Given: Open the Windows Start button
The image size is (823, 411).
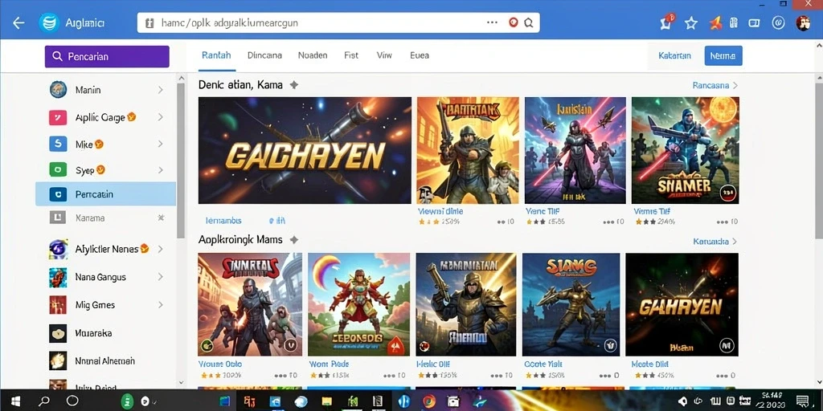Looking at the screenshot, I should pos(16,401).
